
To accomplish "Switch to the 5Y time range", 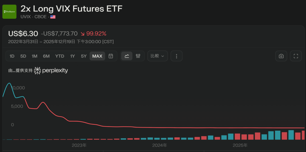I will click(x=84, y=56).
